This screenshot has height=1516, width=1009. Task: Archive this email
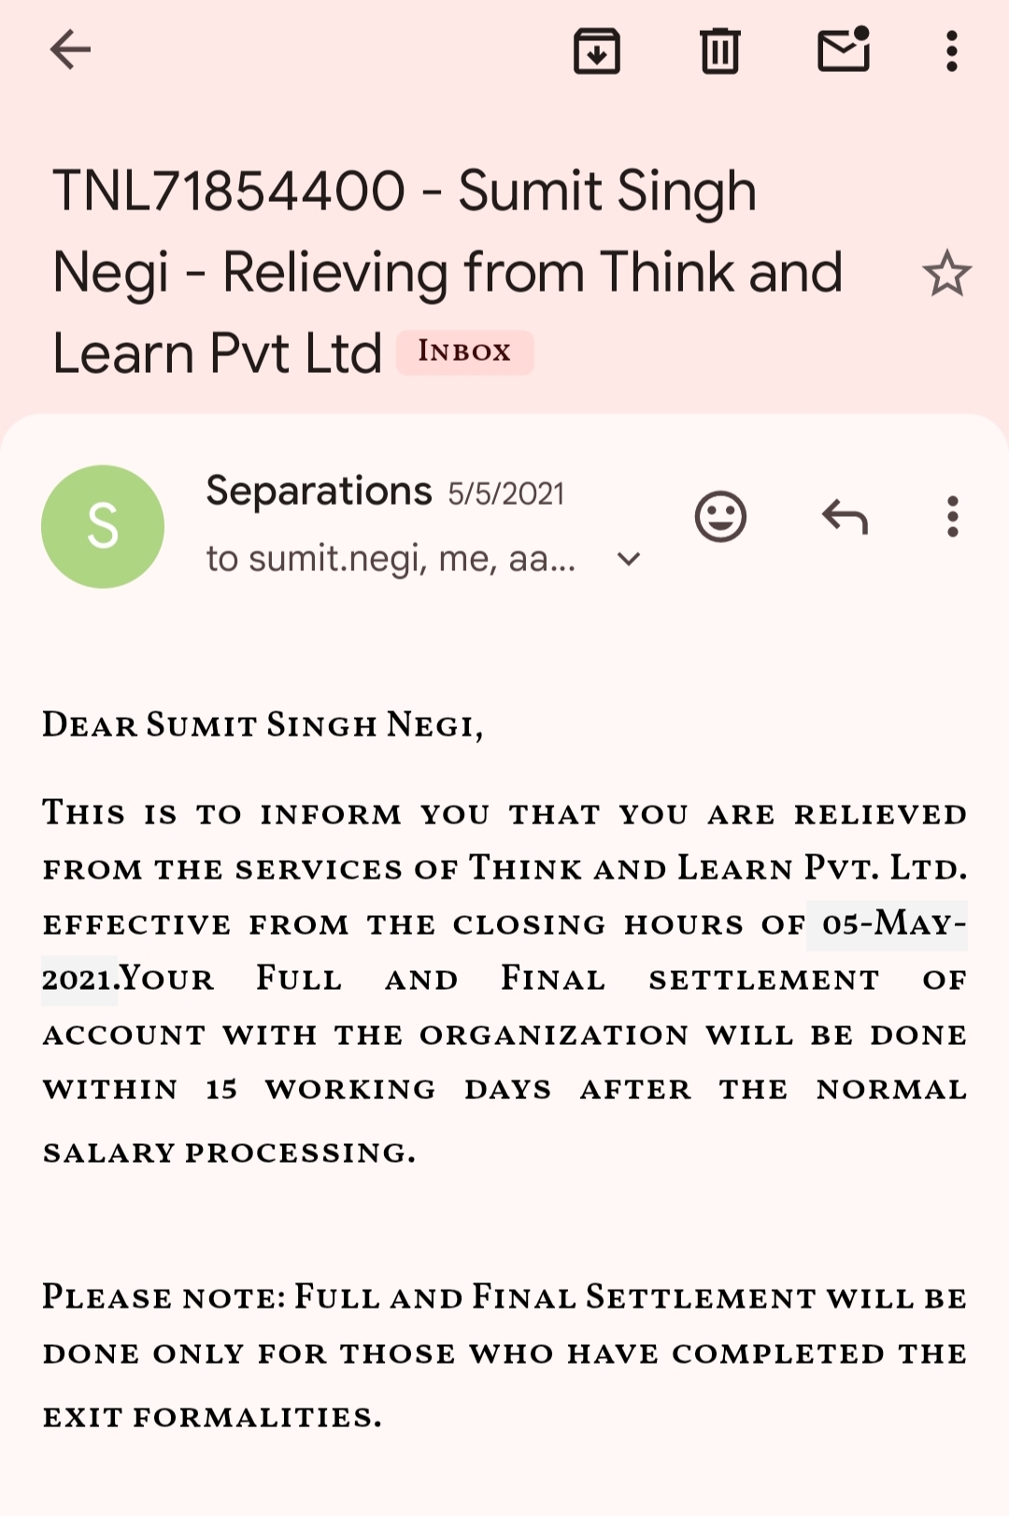[x=597, y=50]
